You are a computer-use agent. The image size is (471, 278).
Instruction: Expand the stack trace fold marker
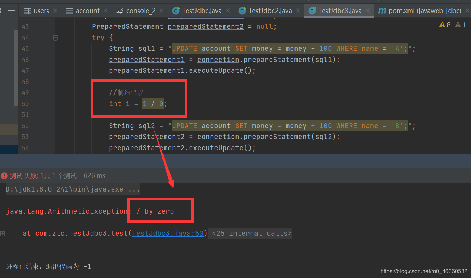(2, 234)
